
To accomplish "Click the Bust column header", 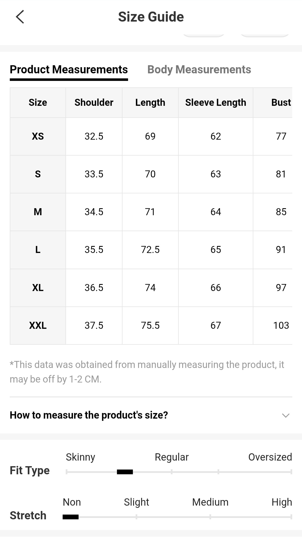I will click(281, 102).
